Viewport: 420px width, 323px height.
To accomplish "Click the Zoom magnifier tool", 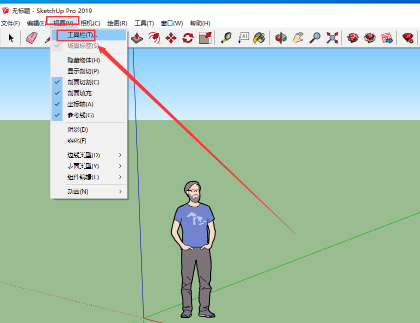I will click(x=315, y=38).
